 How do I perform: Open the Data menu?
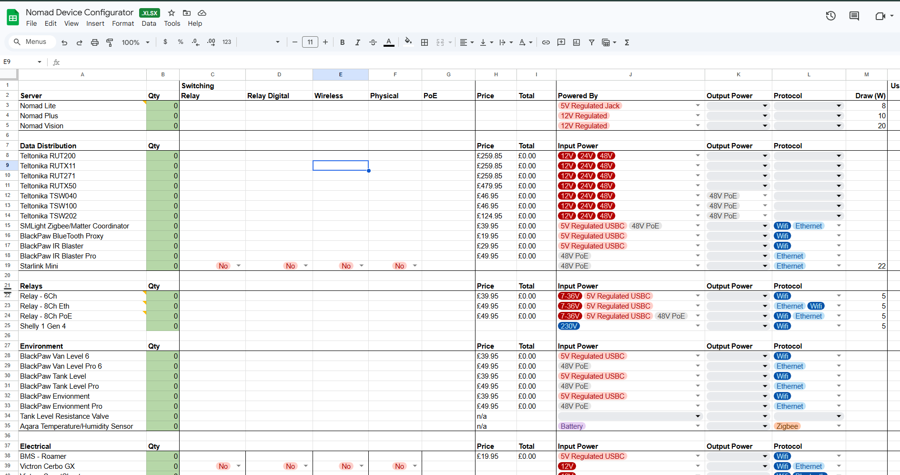(149, 23)
